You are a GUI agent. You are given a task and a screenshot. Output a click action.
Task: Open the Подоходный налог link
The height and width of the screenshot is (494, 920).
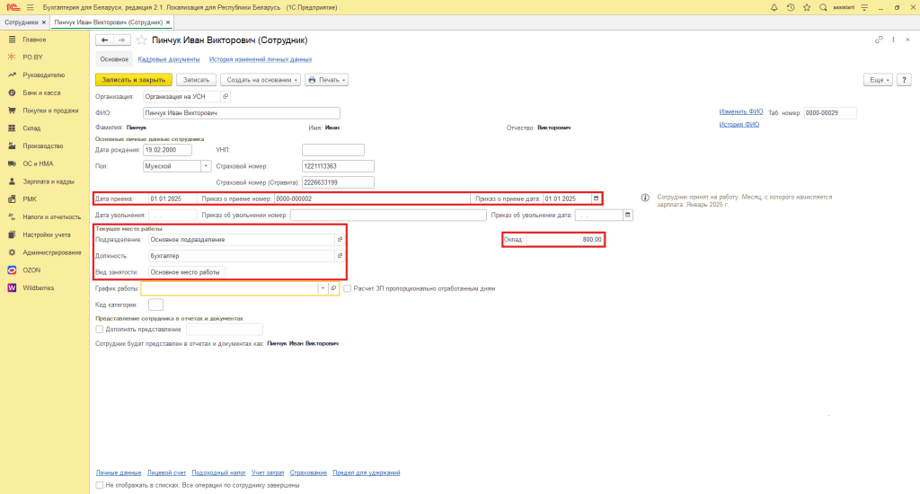[219, 472]
